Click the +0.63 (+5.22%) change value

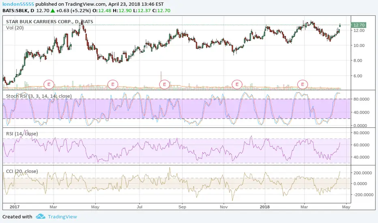pyautogui.click(x=73, y=11)
